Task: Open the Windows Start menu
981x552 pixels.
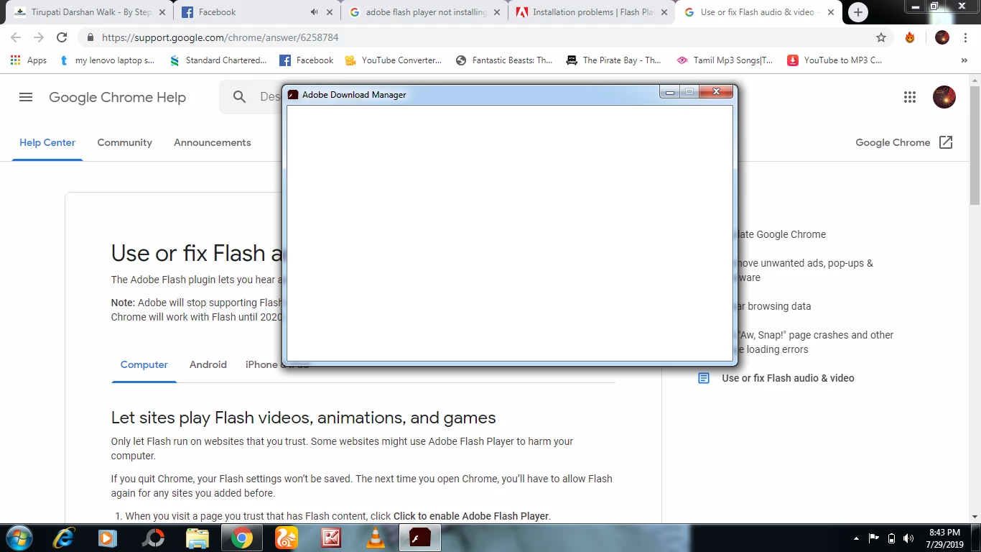Action: (18, 538)
